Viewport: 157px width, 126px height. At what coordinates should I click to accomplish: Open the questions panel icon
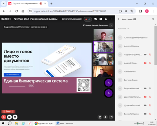pyautogui.click(x=101, y=19)
